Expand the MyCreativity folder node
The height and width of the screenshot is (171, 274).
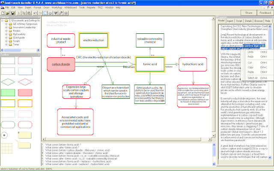6,34
